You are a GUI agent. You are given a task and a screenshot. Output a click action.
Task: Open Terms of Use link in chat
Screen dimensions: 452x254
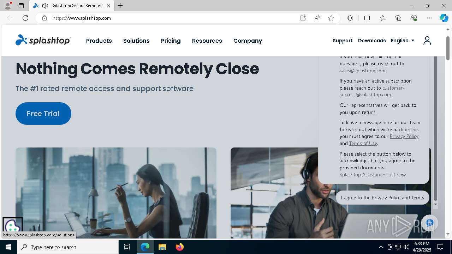click(x=363, y=143)
